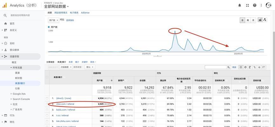Click the table search magnifier icon
Image resolution: width=275 pixels, height=127 pixels.
(228, 67)
